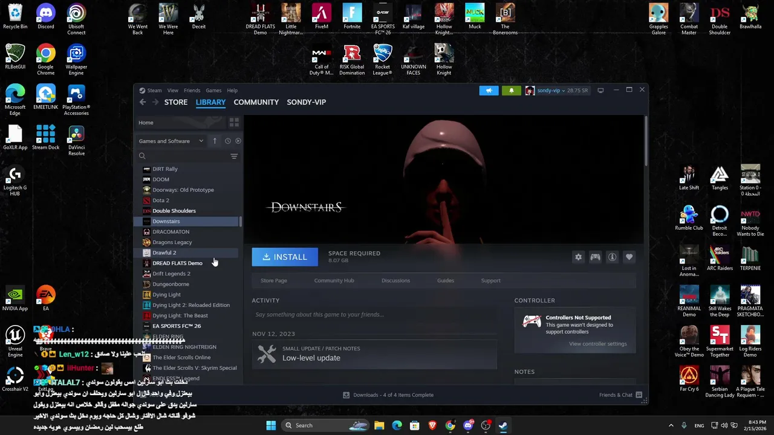Image resolution: width=774 pixels, height=435 pixels.
Task: Open the Support link
Action: (x=490, y=280)
